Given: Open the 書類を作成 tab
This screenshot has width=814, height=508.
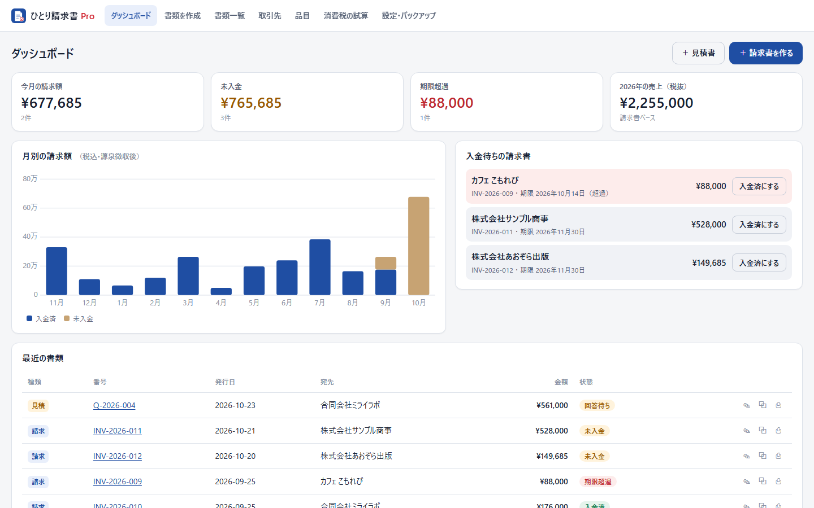Looking at the screenshot, I should coord(183,16).
